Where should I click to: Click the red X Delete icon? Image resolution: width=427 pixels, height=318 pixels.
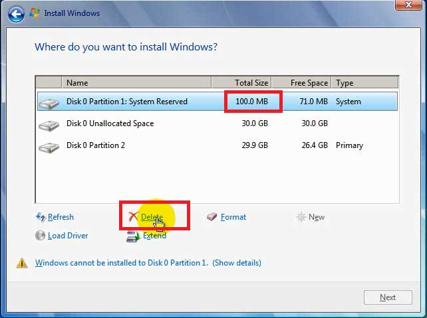coord(133,217)
